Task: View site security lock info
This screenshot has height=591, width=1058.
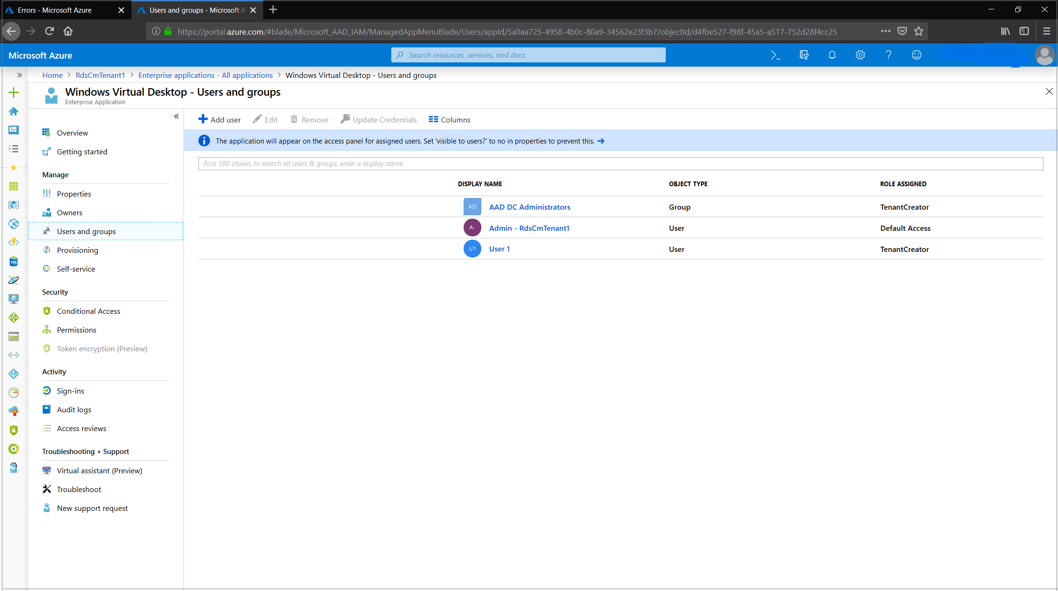Action: [168, 31]
